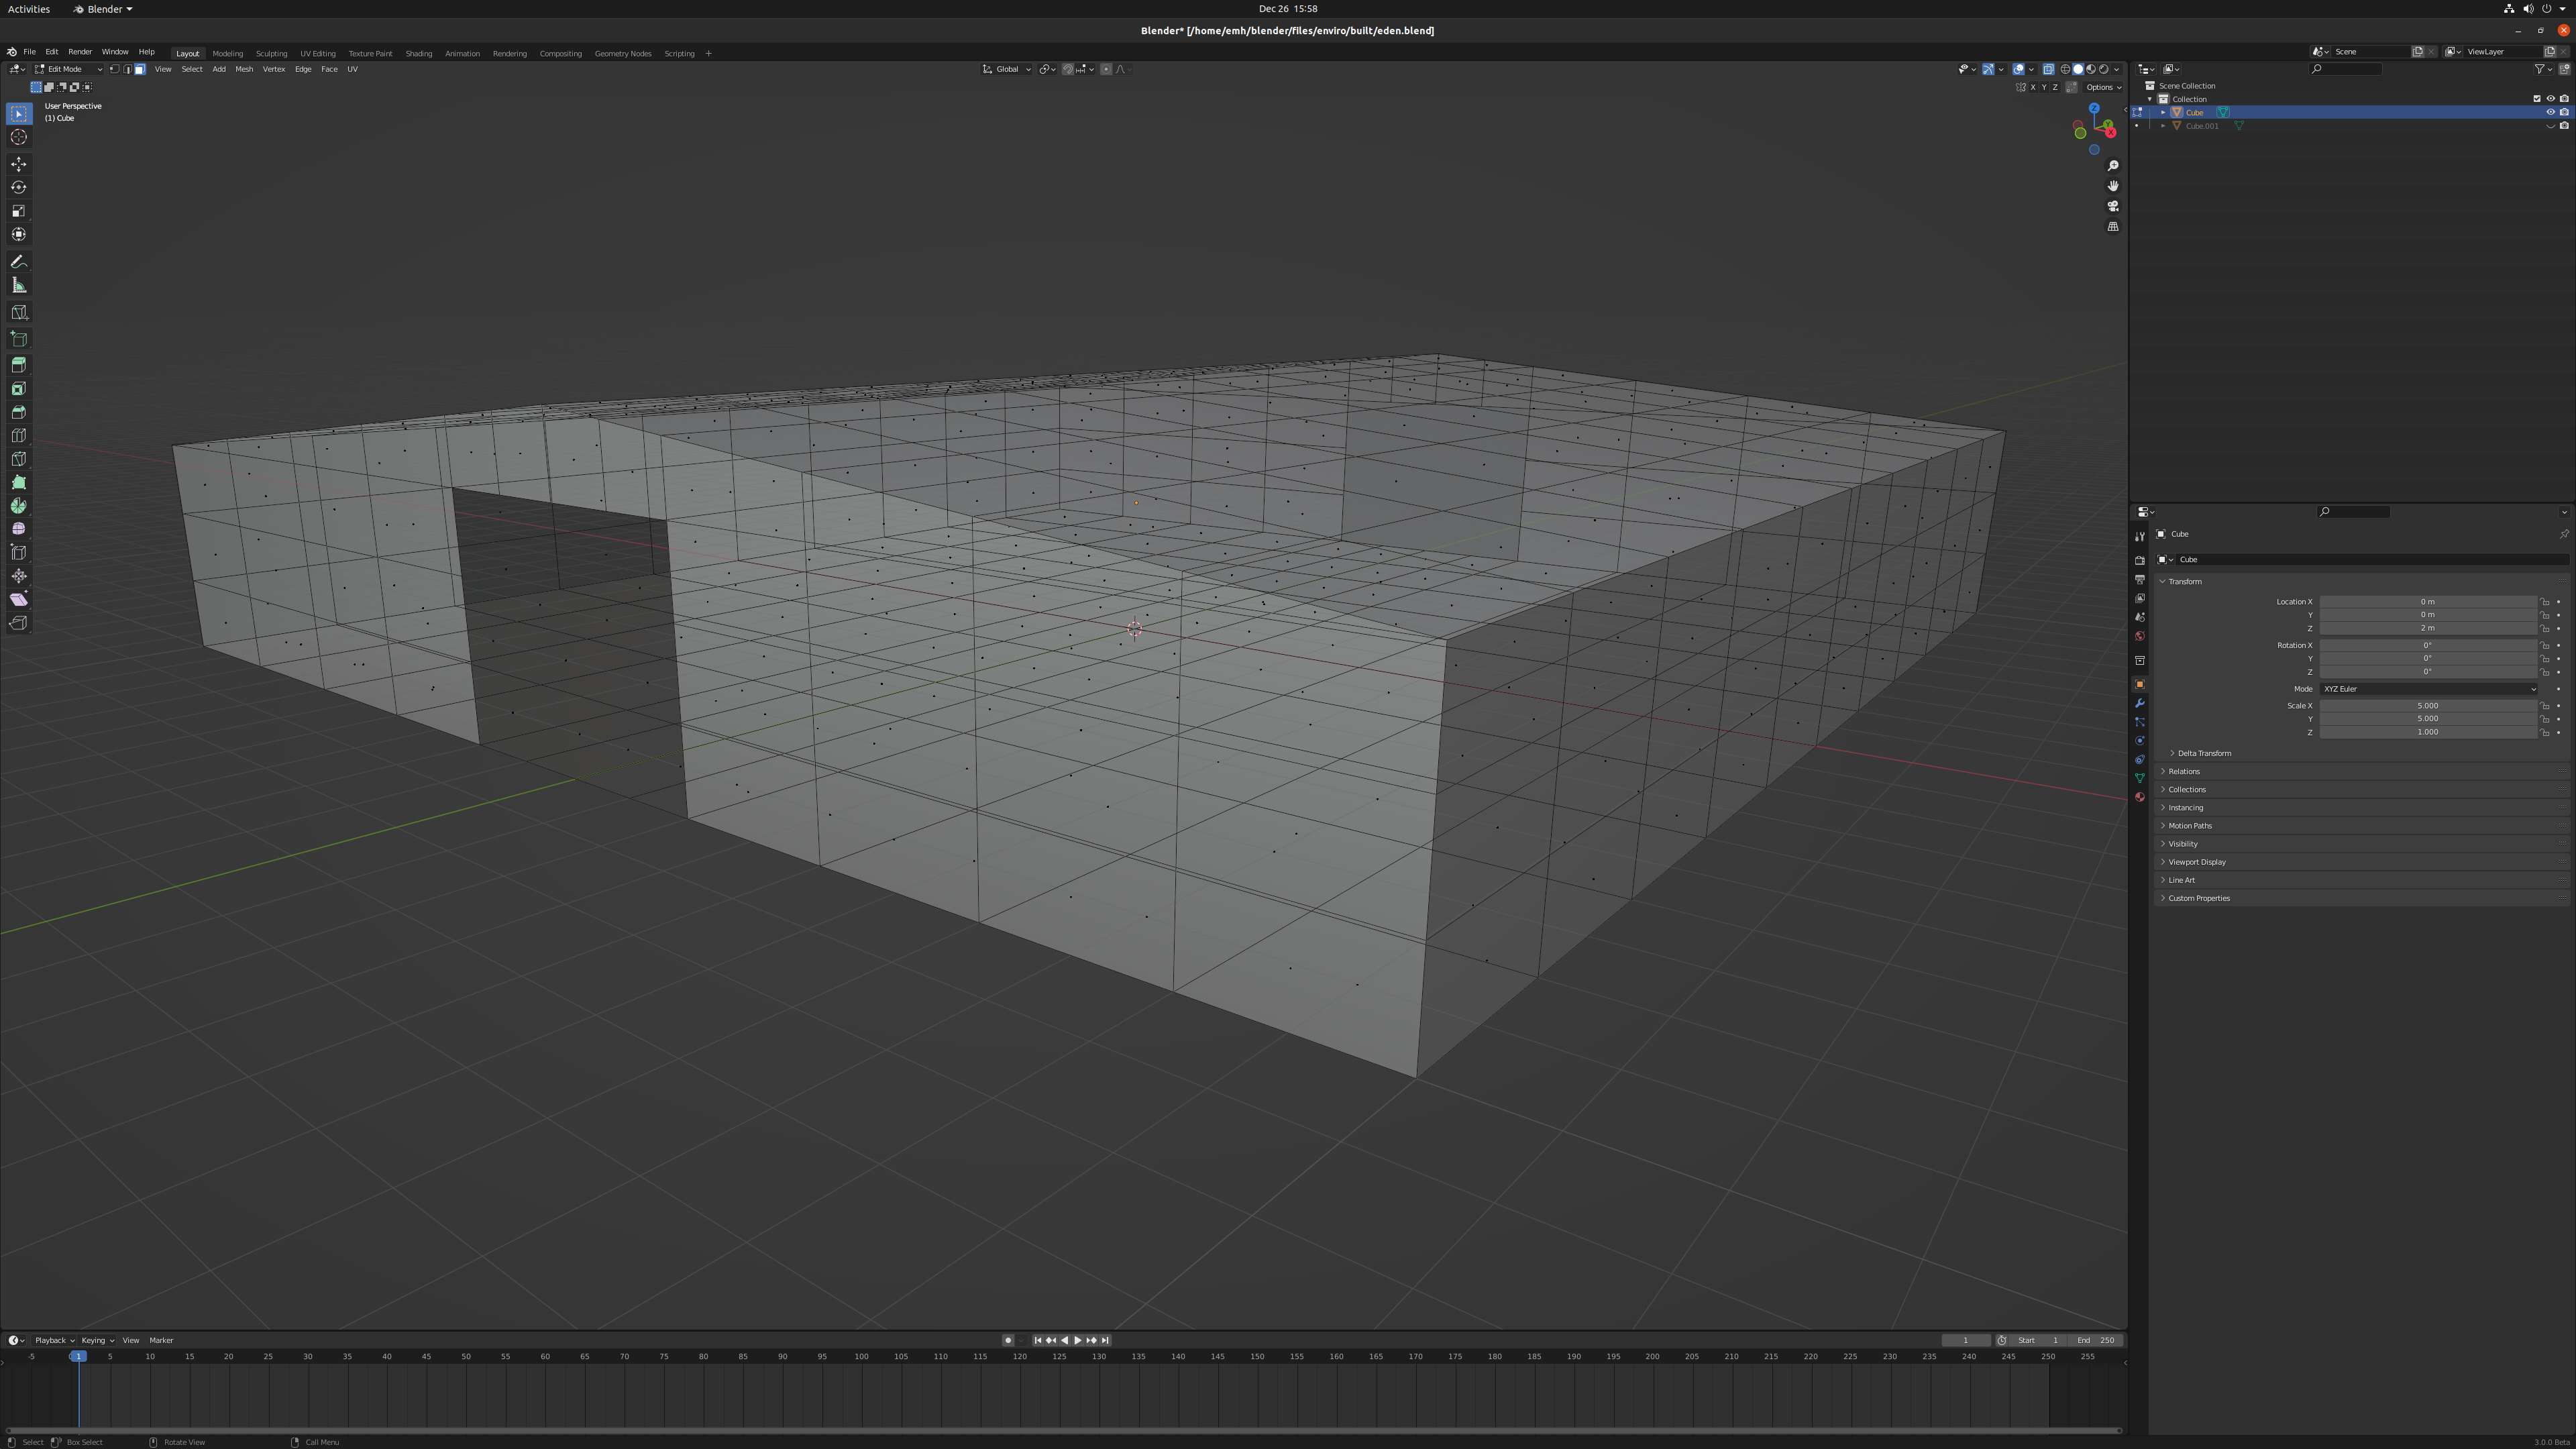This screenshot has height=1449, width=2576.
Task: Click the Scale X field showing 5.000
Action: tap(2428, 706)
